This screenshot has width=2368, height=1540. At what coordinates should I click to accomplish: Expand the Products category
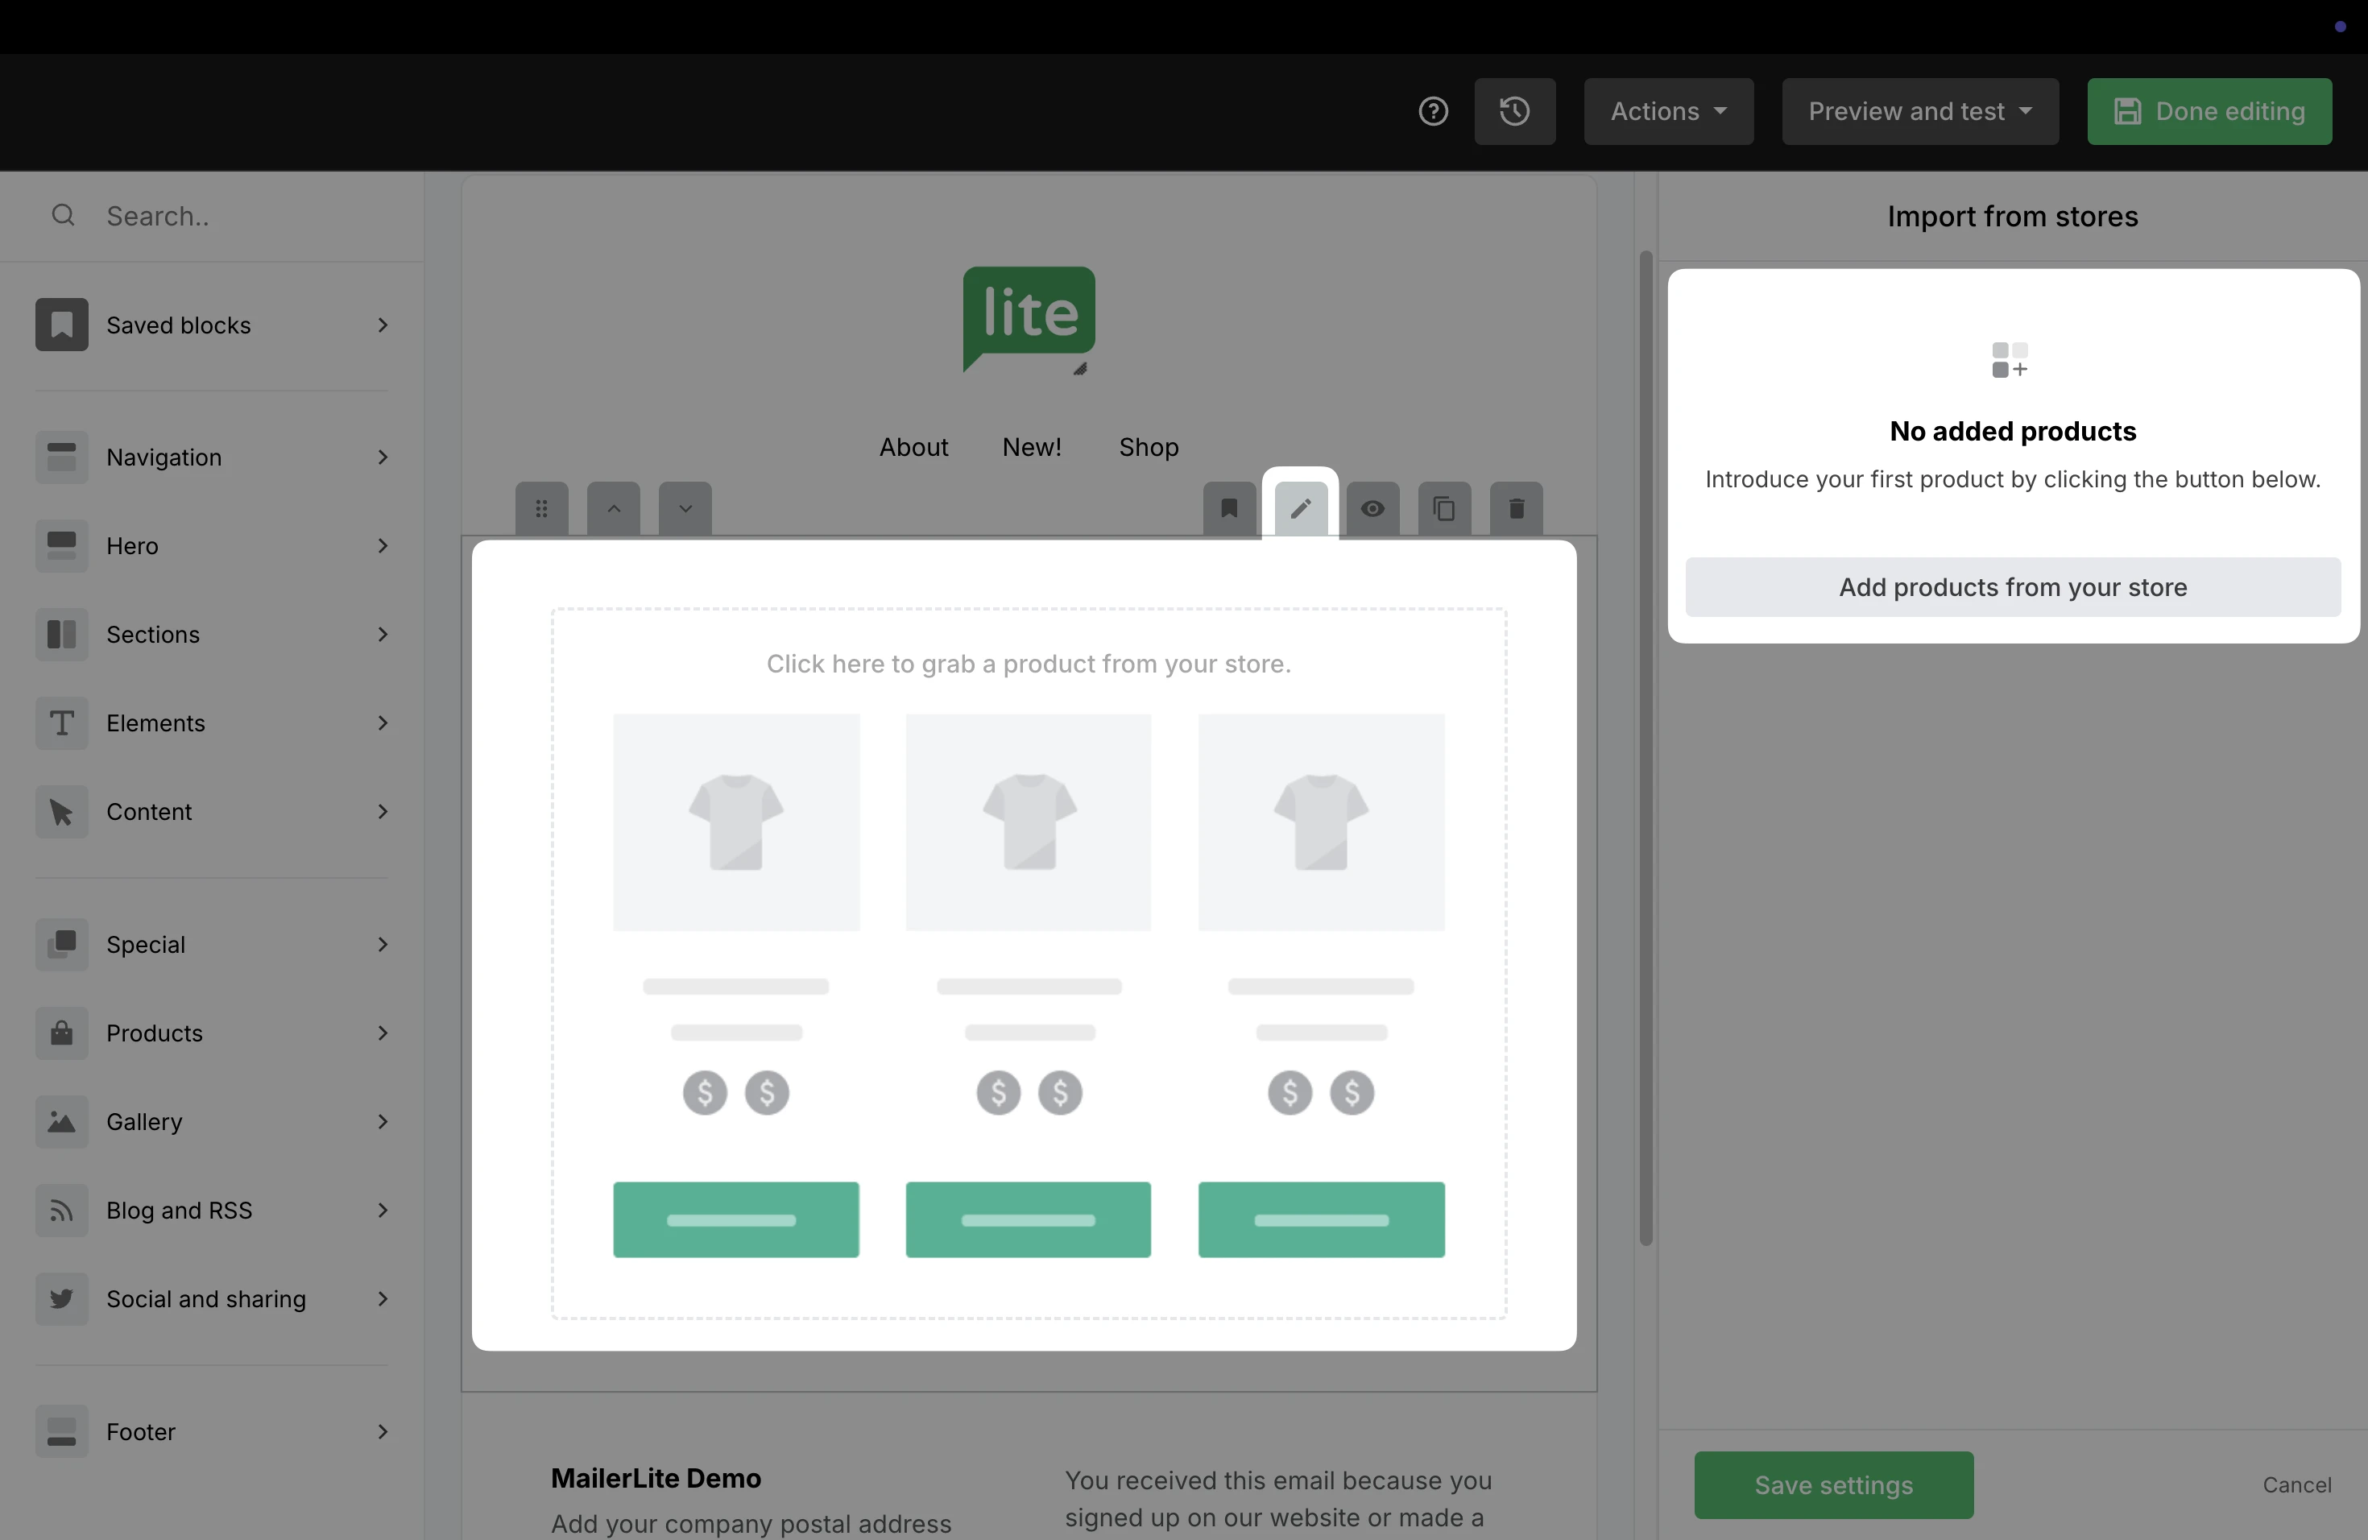[211, 1033]
